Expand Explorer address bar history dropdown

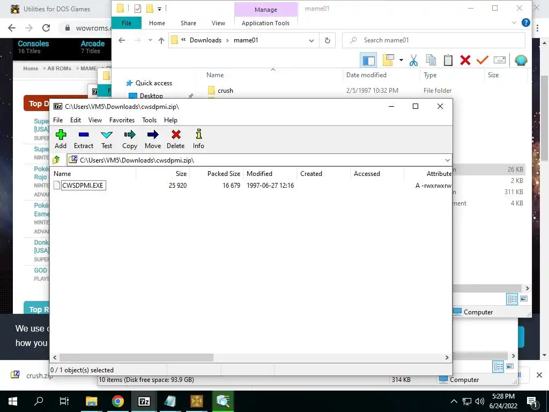311,40
